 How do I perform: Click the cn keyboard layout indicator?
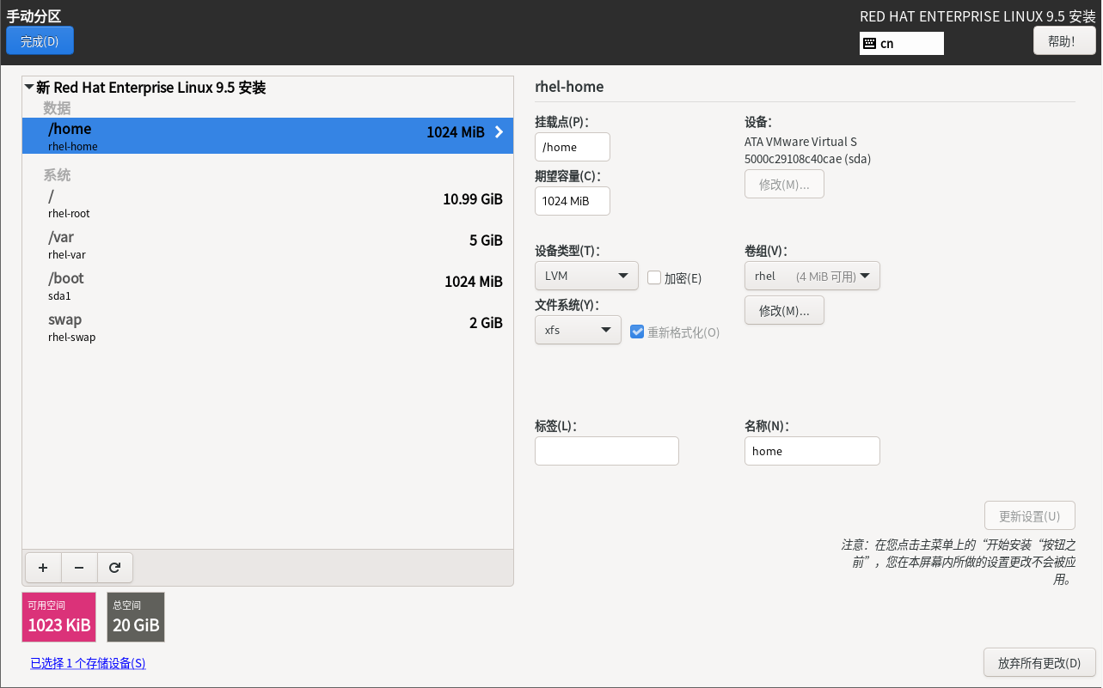click(x=902, y=43)
